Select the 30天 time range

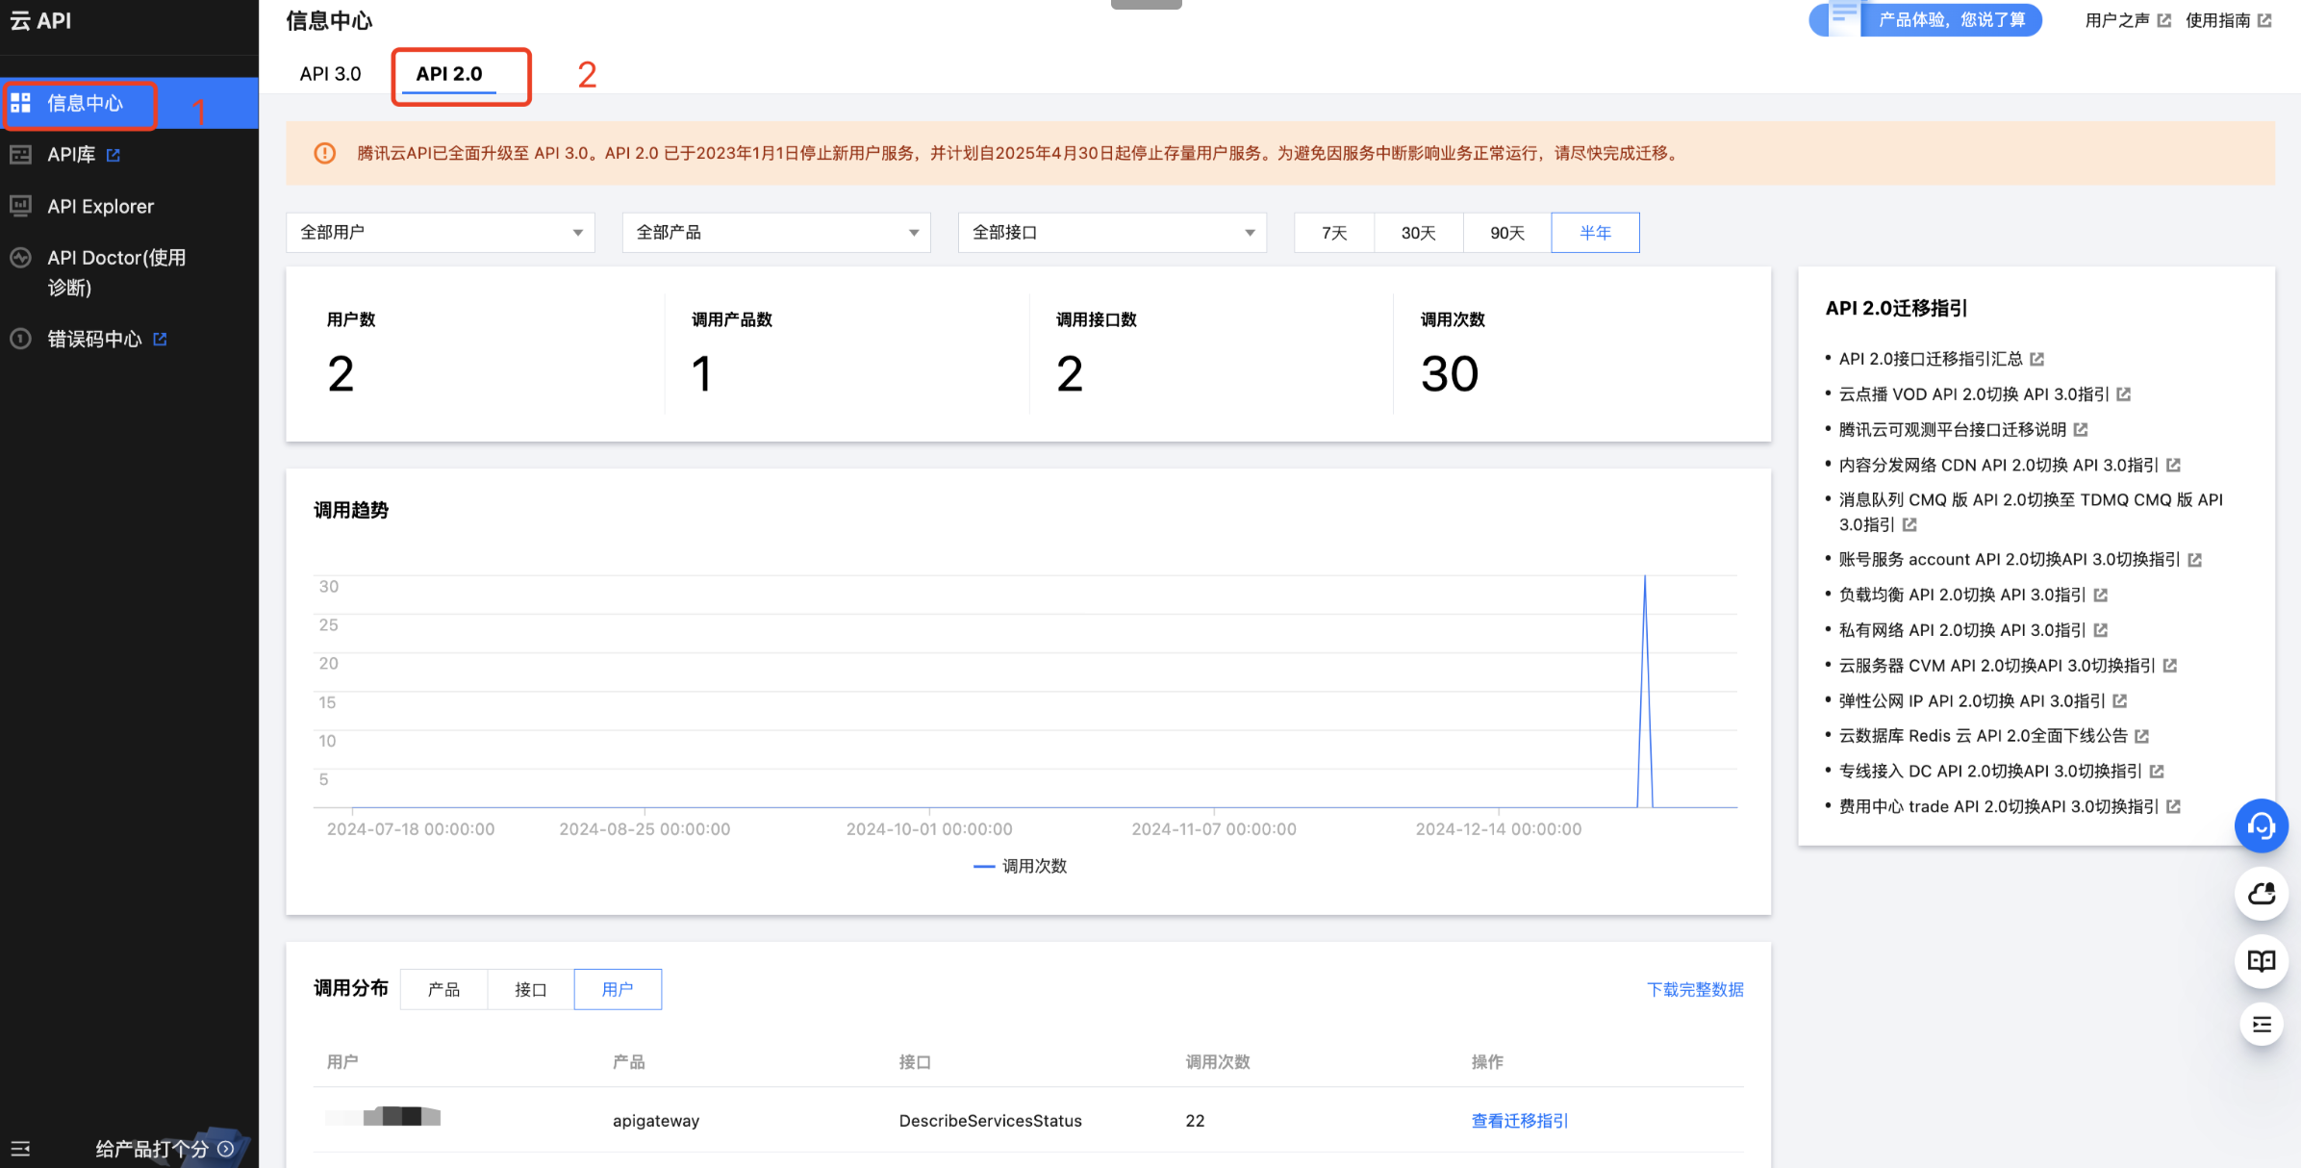[x=1418, y=233]
